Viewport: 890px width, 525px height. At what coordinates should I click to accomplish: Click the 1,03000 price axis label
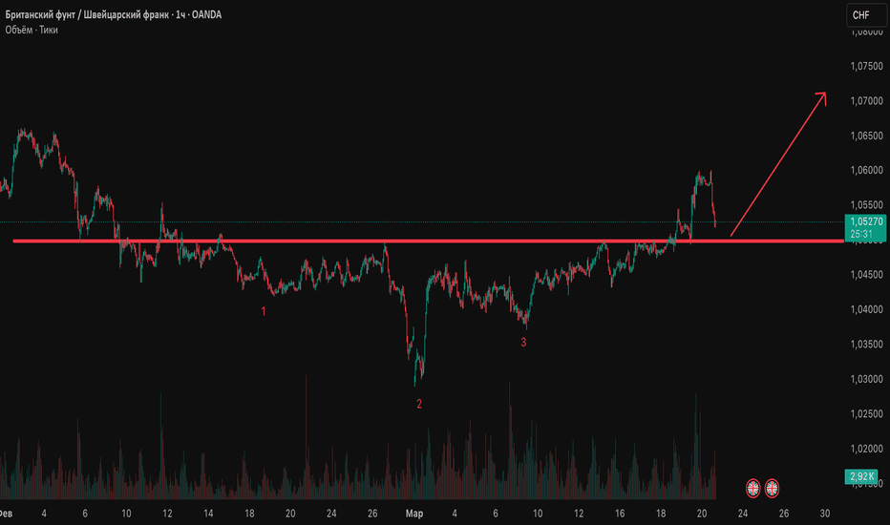click(867, 379)
